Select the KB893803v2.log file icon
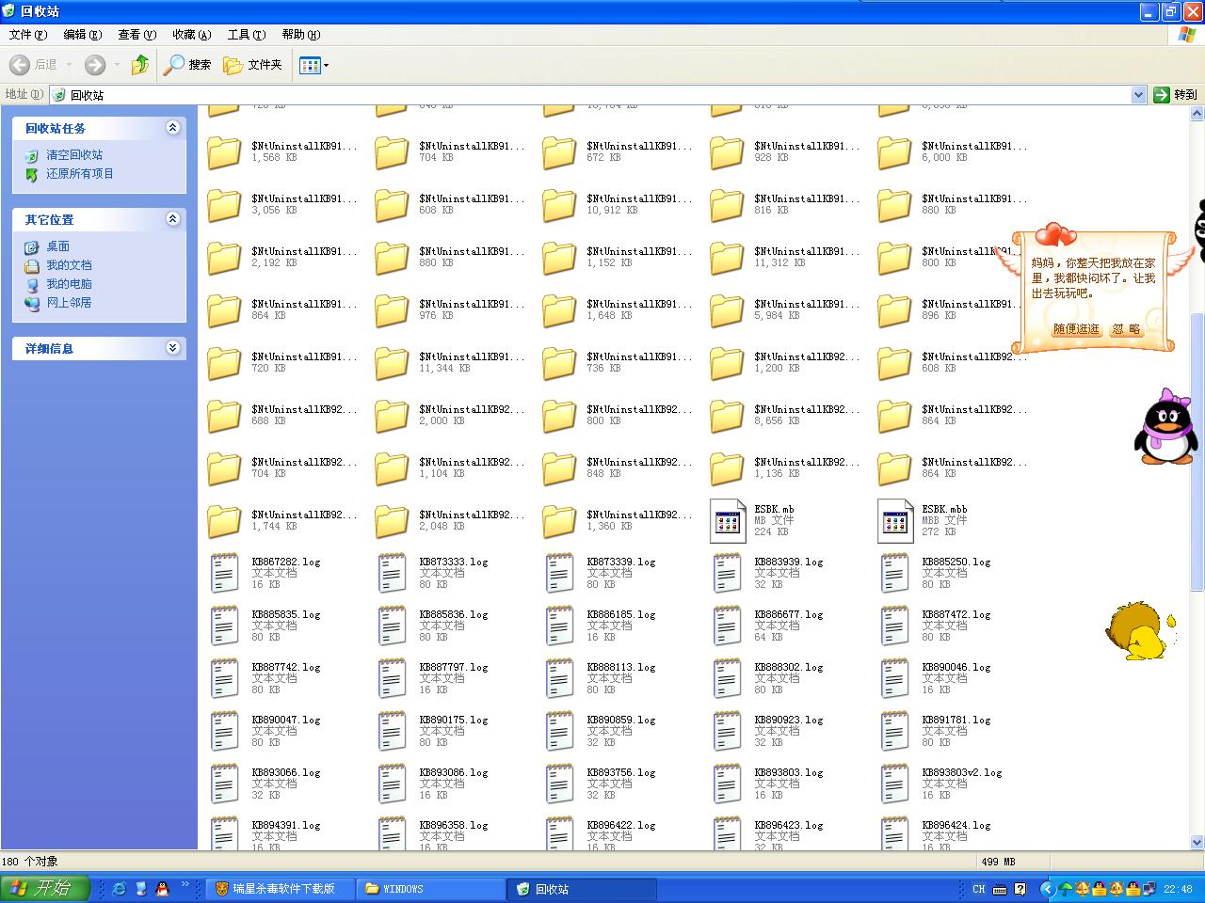 pyautogui.click(x=895, y=784)
